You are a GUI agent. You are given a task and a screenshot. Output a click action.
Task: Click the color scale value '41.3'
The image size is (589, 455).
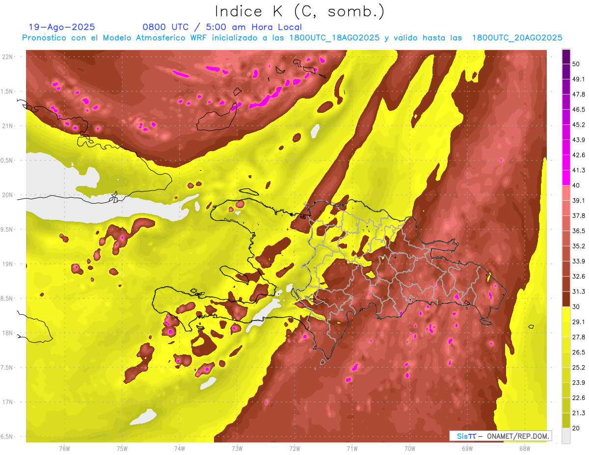tap(579, 171)
